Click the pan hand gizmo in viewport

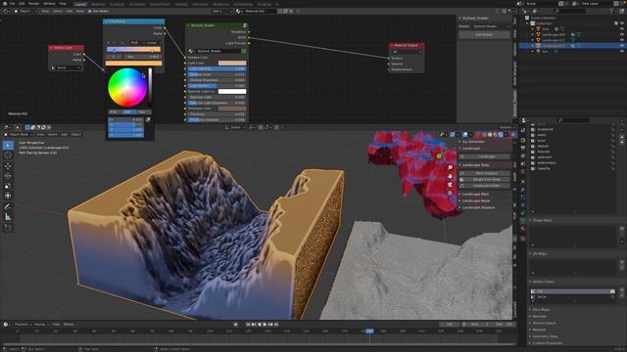click(x=451, y=176)
